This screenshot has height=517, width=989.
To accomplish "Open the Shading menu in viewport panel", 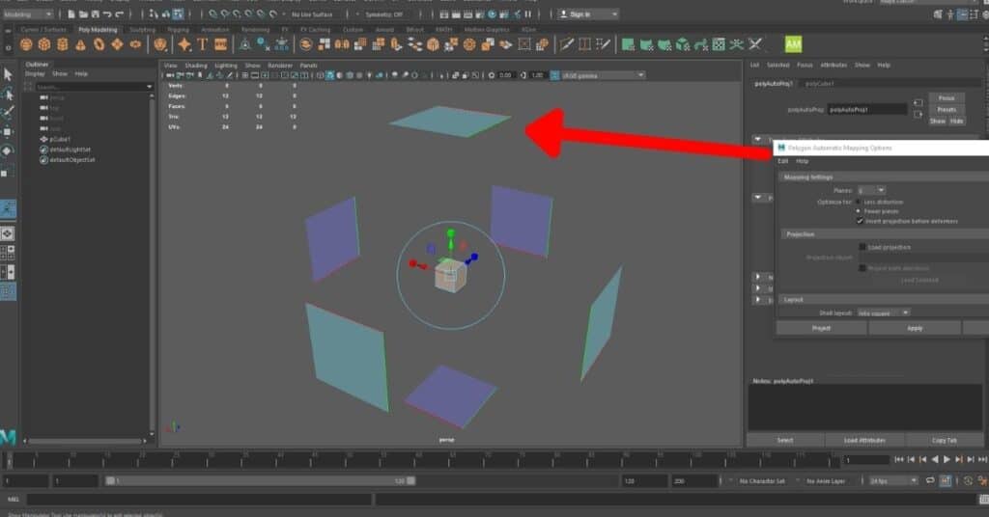I will pyautogui.click(x=195, y=66).
